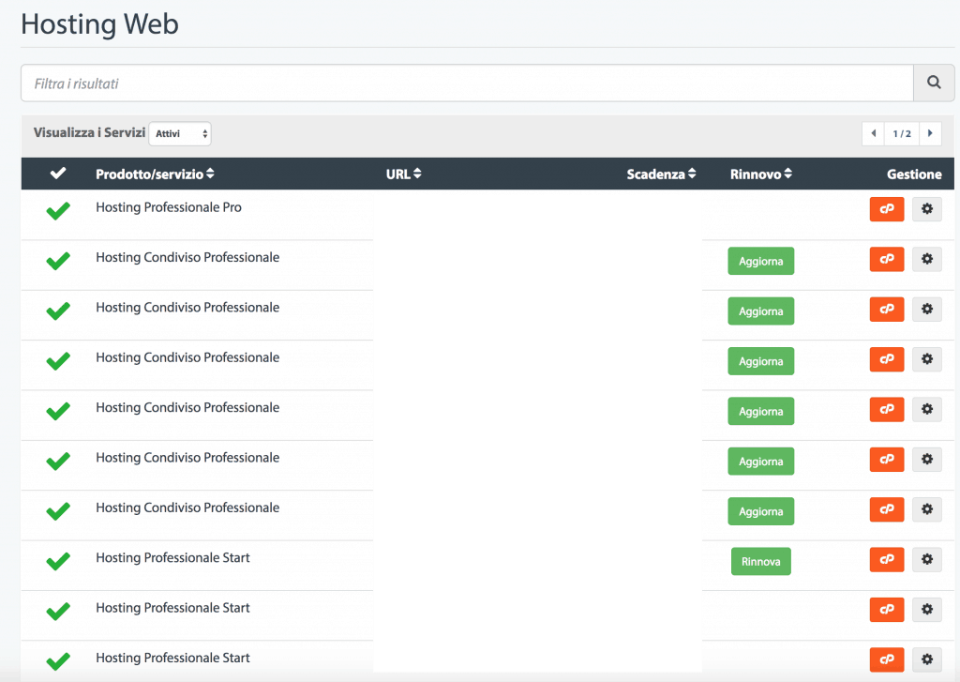Open cPanel for Hosting Professionale Pro
The height and width of the screenshot is (682, 960).
[887, 208]
